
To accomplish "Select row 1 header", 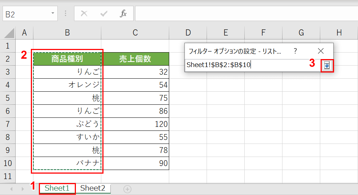I will pyautogui.click(x=8, y=46).
